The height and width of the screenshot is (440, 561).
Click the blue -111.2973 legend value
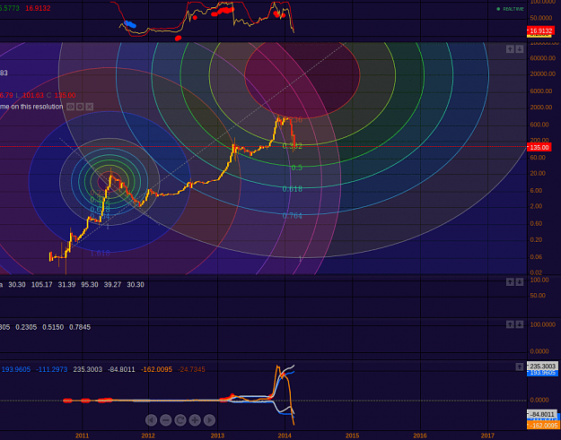[52, 369]
